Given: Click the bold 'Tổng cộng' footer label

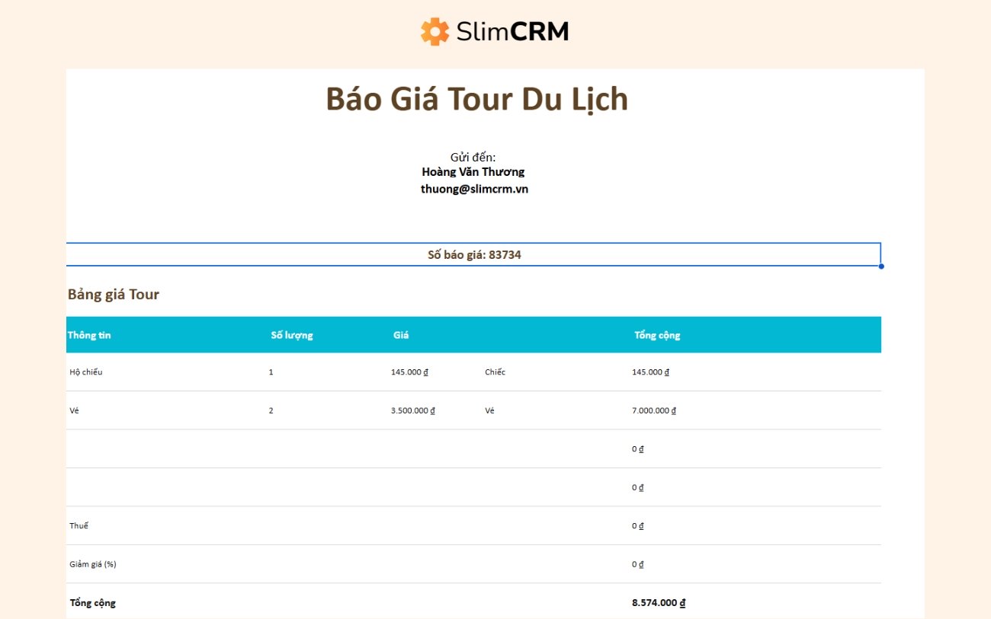Looking at the screenshot, I should pos(93,603).
